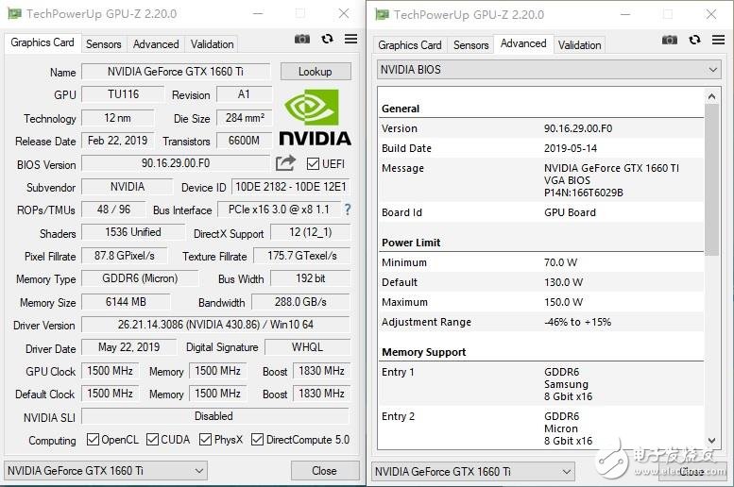Switch to Validation tab in right window
Viewport: 734px width, 487px height.
pos(579,45)
